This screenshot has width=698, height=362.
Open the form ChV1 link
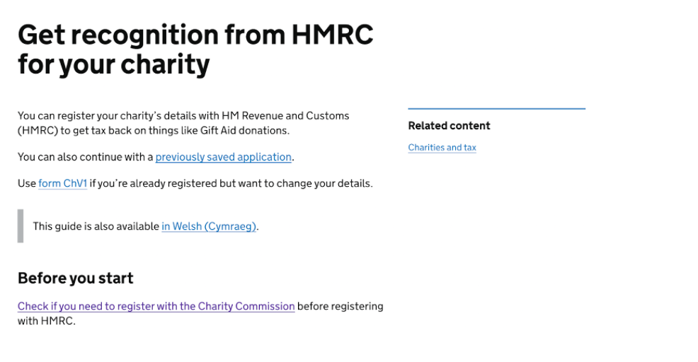[62, 184]
